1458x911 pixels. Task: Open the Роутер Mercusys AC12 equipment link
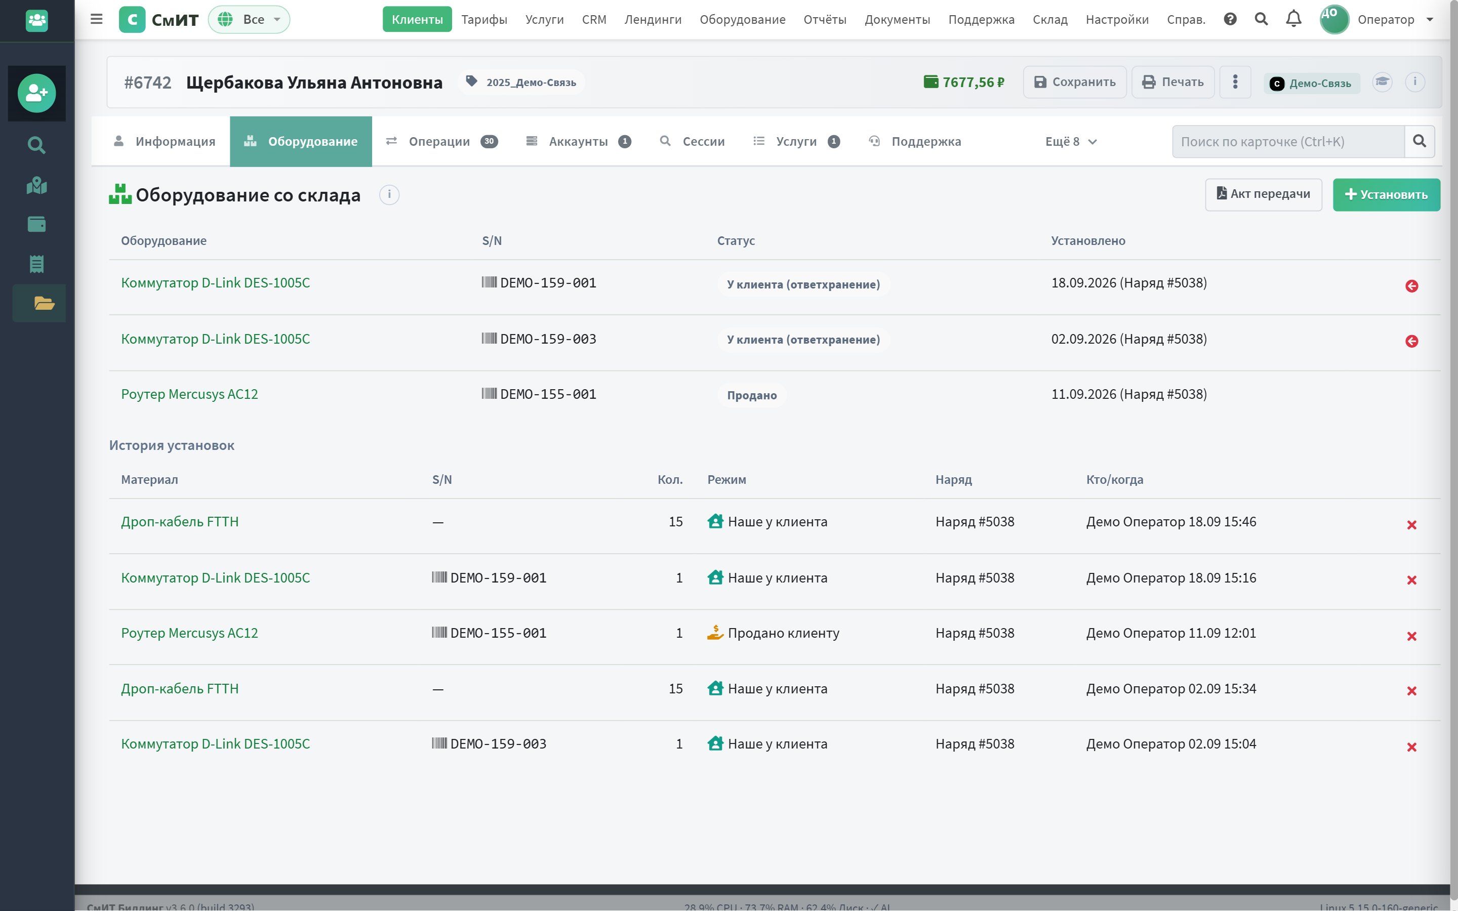(189, 394)
